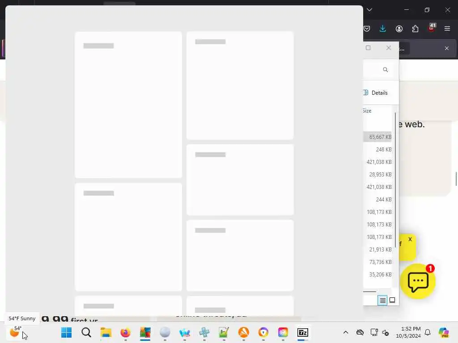Click the crossed-out cloud tray icon
Image resolution: width=458 pixels, height=343 pixels.
360,332
